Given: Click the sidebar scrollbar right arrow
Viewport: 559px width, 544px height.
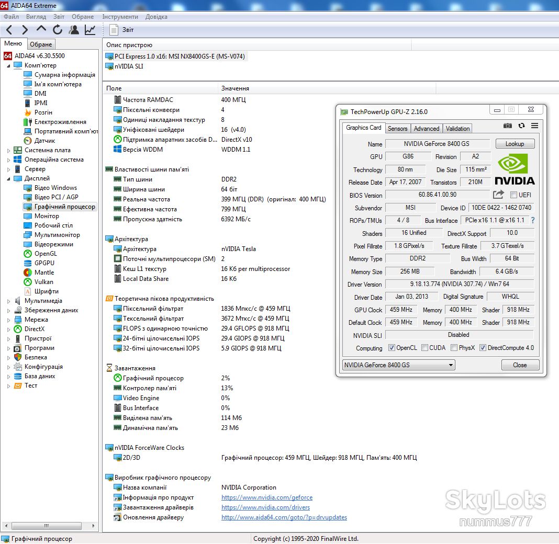Looking at the screenshot, I should point(93,526).
